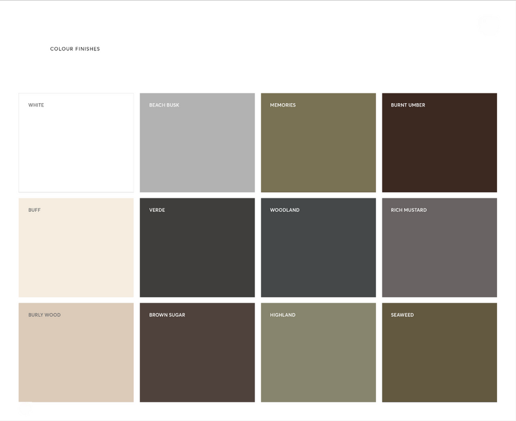Screen dimensions: 516x421
Task: Choose the MEMORIES olive finish
Action: point(318,142)
